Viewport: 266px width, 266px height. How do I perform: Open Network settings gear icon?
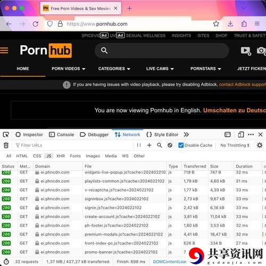(x=260, y=145)
